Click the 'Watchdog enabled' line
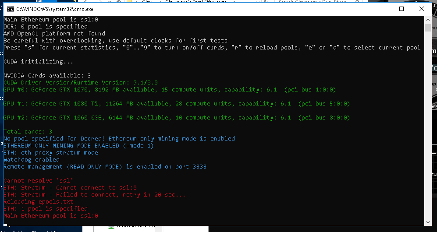The image size is (437, 232). pyautogui.click(x=32, y=159)
